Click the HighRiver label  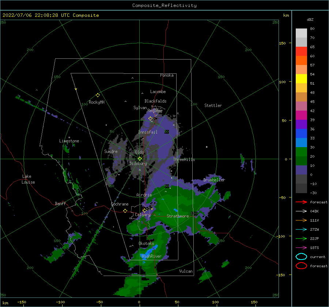152,256
